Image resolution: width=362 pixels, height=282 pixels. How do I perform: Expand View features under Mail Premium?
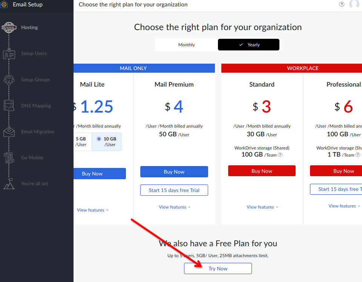174,207
